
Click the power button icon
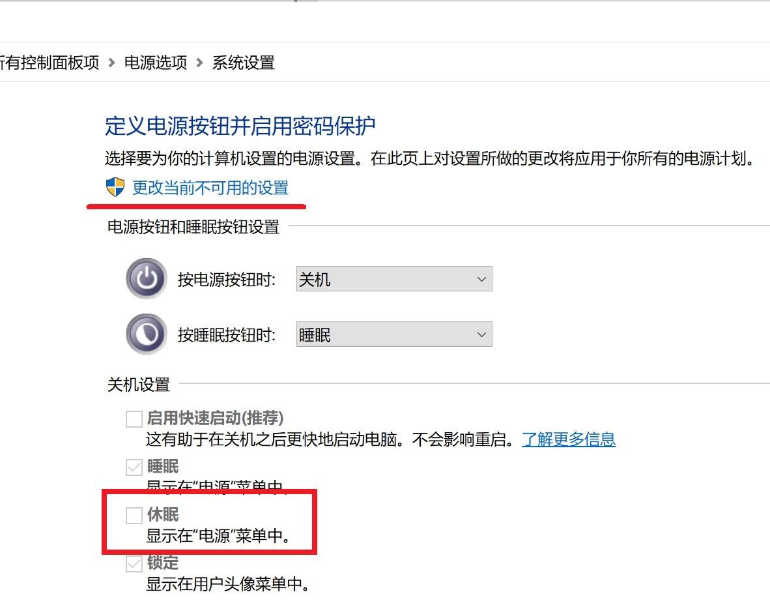coord(147,278)
